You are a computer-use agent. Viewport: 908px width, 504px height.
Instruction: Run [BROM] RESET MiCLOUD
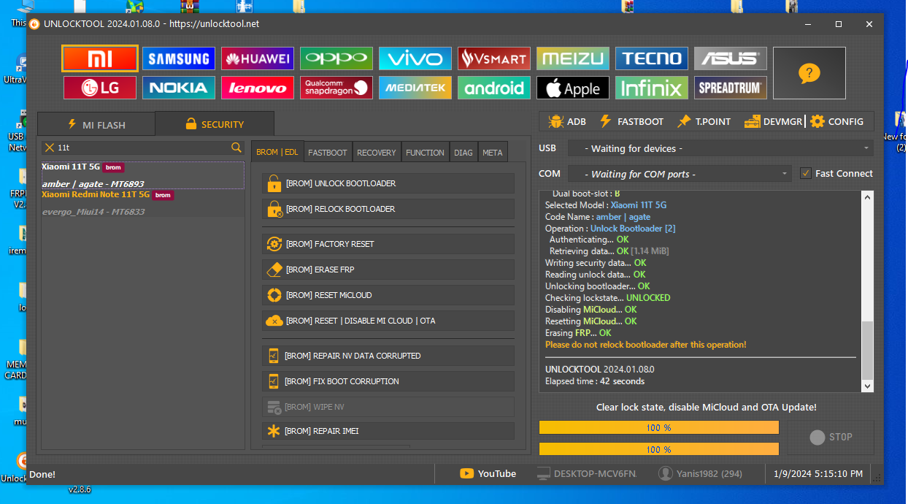coord(388,295)
